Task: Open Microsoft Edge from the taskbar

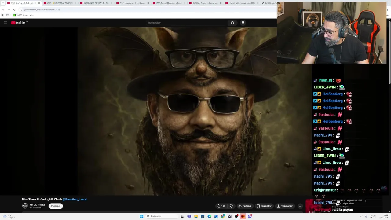Action: coord(209,216)
